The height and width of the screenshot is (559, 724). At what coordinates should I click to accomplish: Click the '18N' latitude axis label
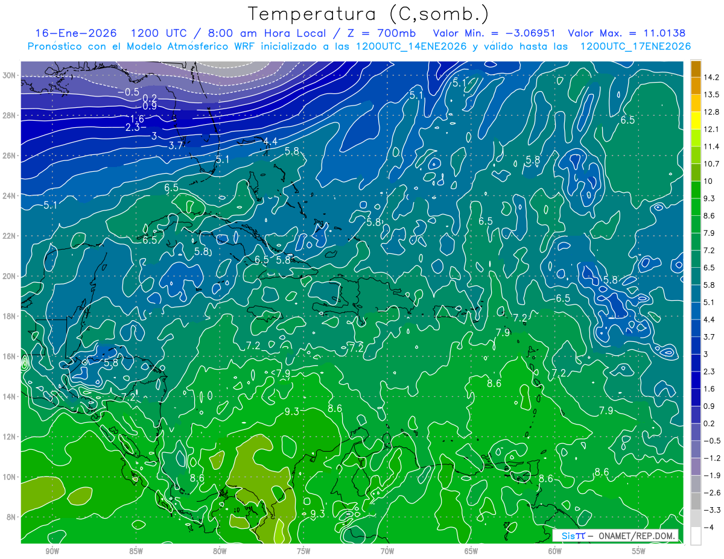tap(8, 316)
